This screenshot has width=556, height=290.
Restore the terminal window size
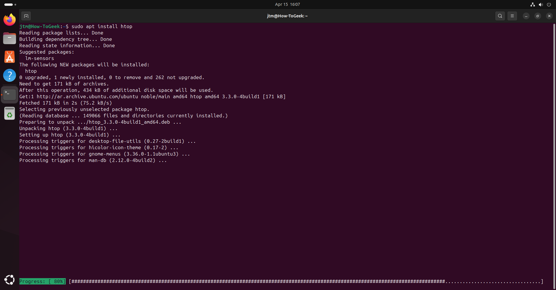(x=538, y=16)
